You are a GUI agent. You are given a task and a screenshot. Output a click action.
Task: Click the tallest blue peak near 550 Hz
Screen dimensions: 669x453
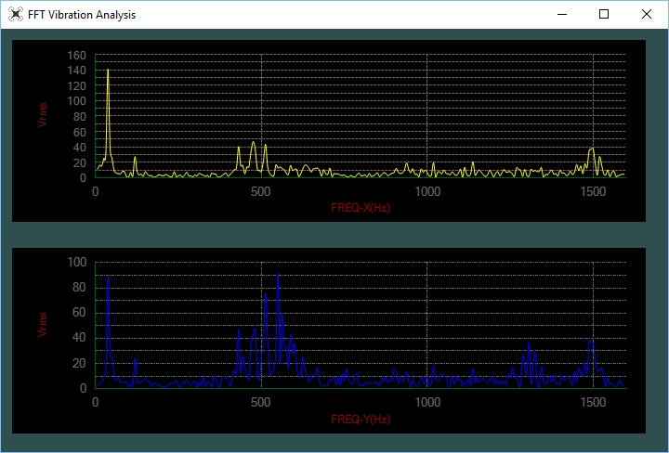tap(278, 275)
